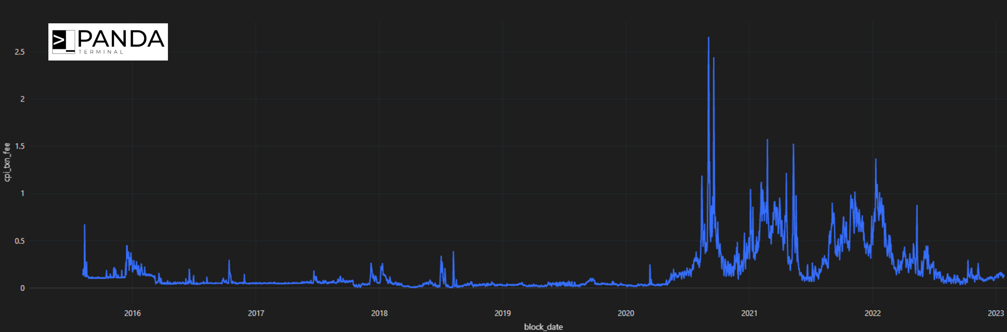The image size is (1007, 332).
Task: Click the 2020 x-axis label
Action: [x=626, y=313]
